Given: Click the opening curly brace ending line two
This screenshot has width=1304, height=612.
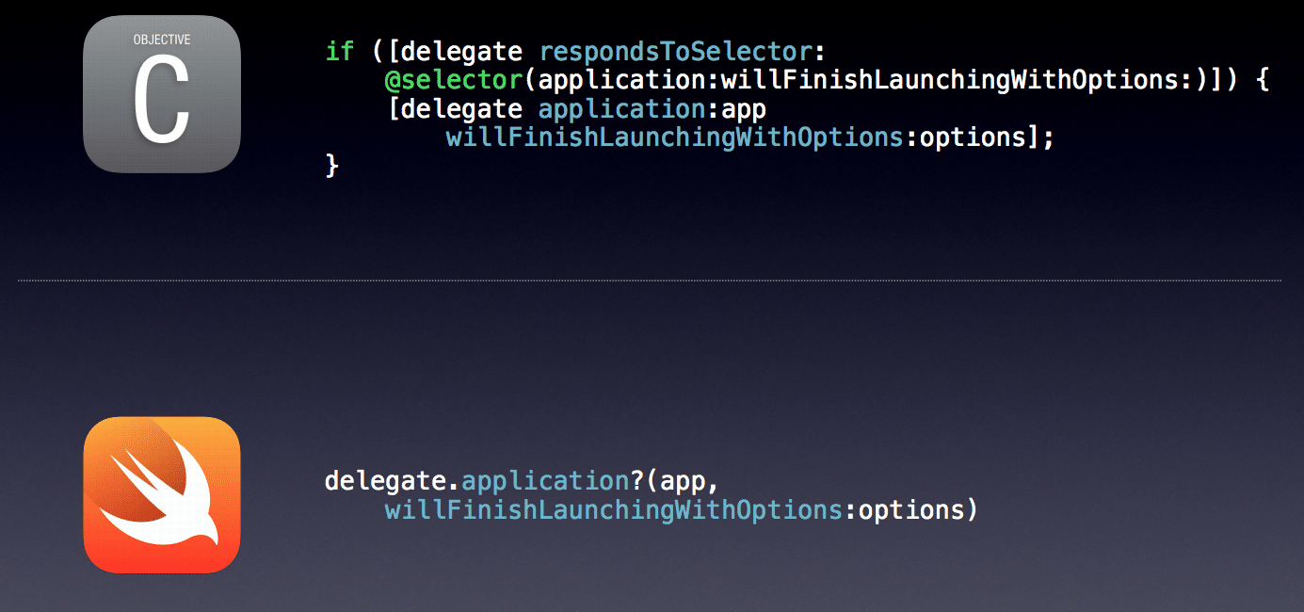Looking at the screenshot, I should tap(1262, 80).
